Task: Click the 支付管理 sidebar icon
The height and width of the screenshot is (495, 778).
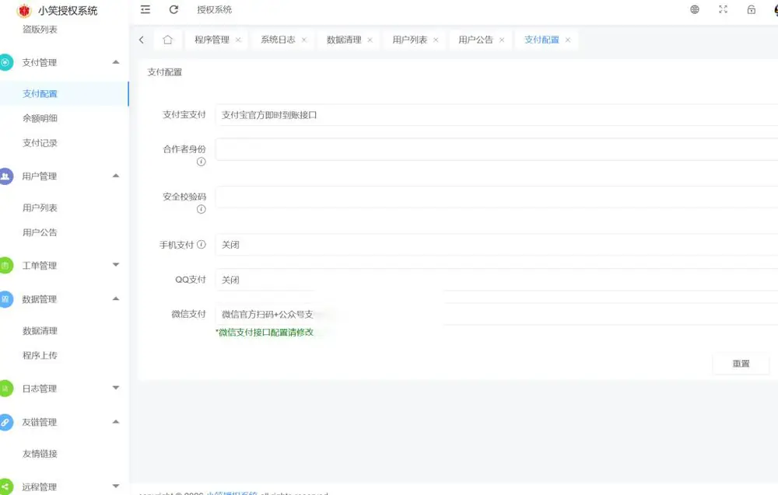Action: pyautogui.click(x=5, y=62)
